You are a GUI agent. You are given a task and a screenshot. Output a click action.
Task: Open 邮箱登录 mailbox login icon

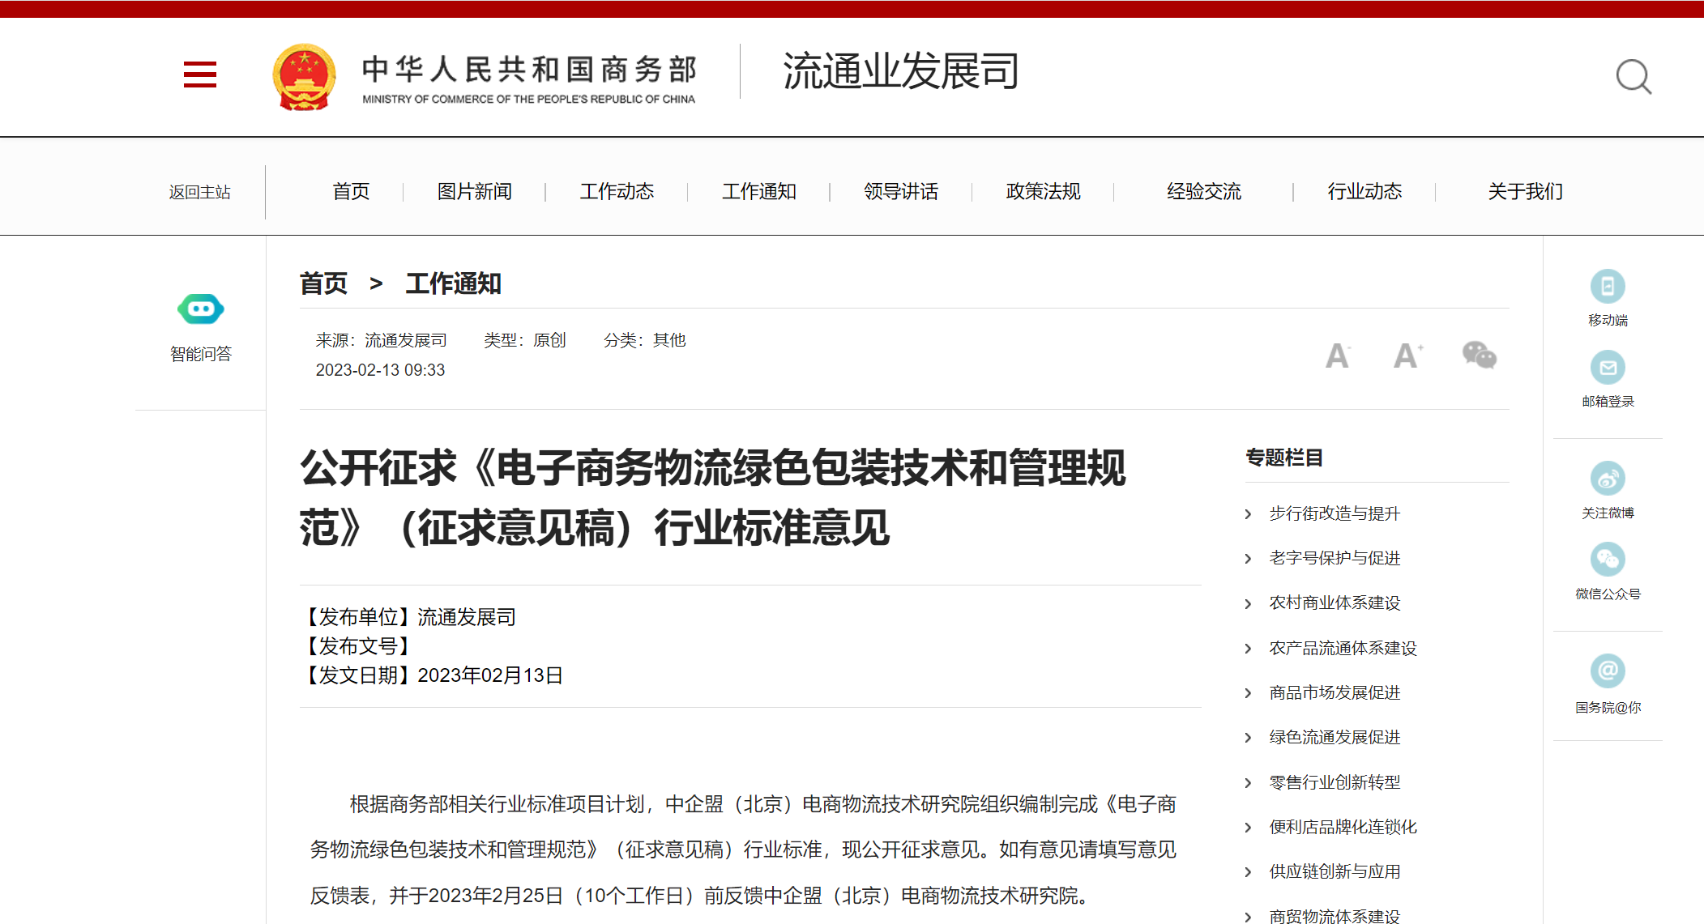[1608, 368]
